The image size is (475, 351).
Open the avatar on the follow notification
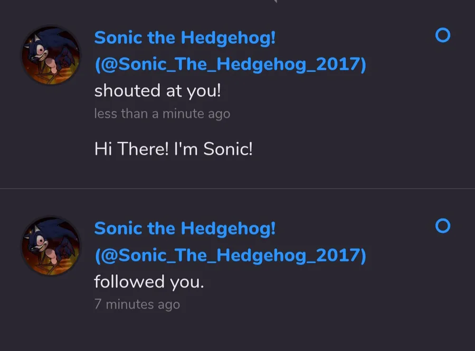pos(51,246)
